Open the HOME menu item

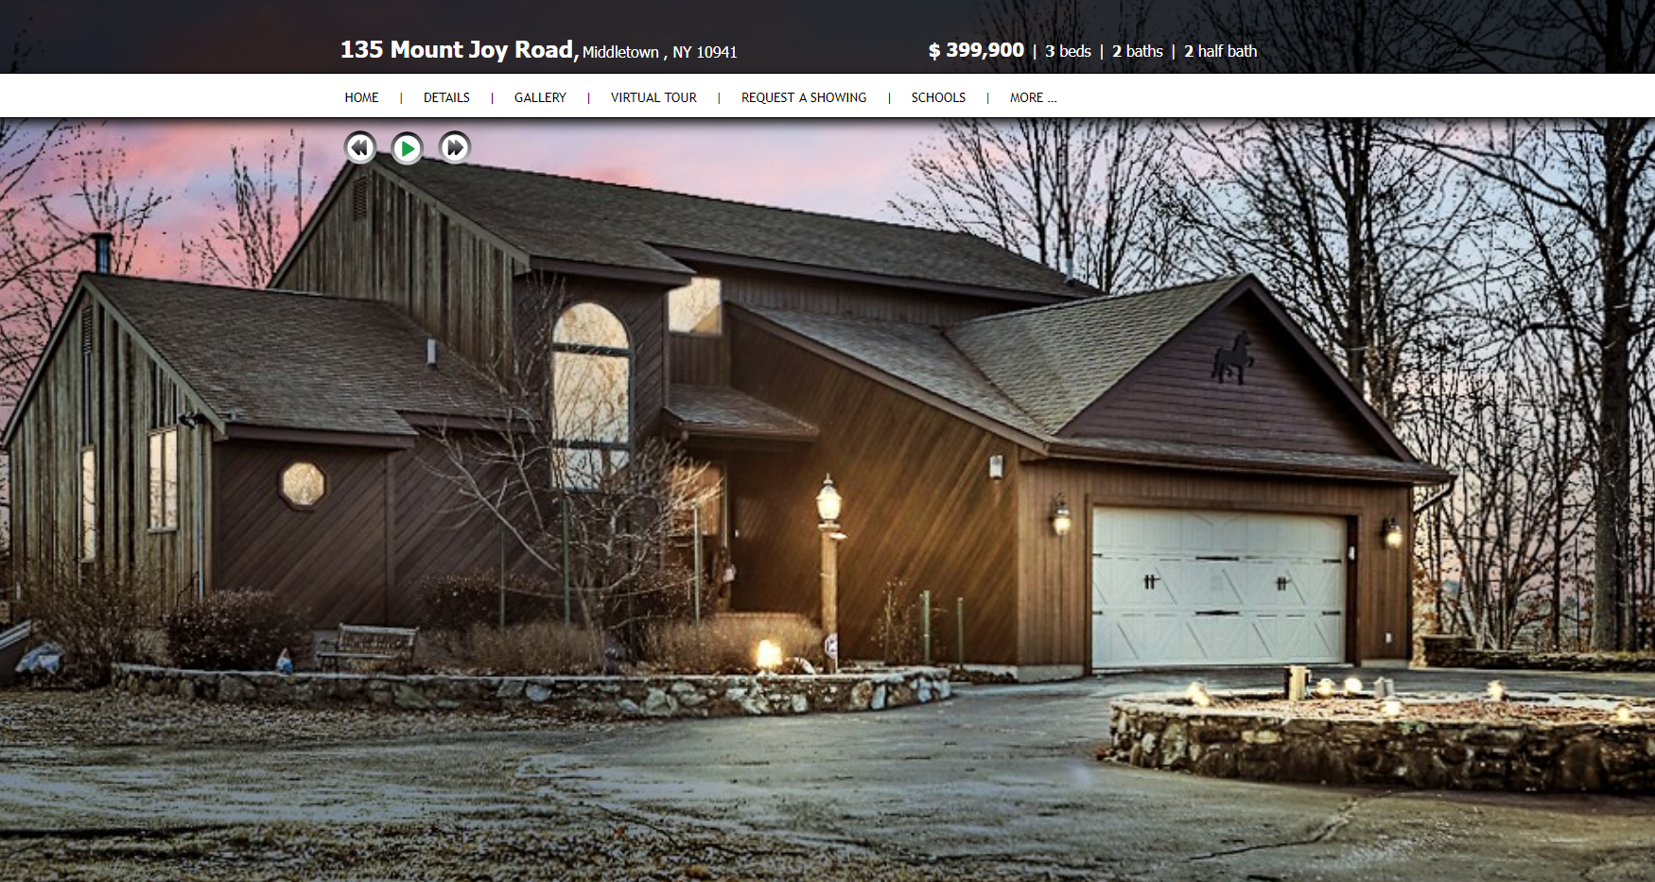click(x=361, y=97)
